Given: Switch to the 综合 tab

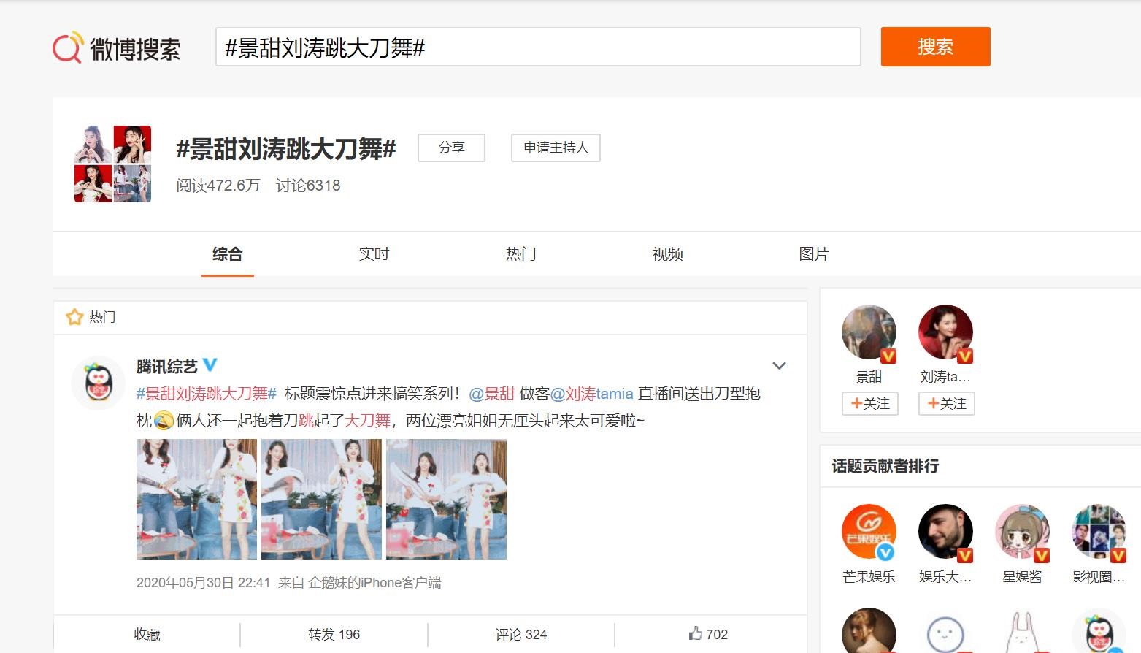Looking at the screenshot, I should 227,254.
